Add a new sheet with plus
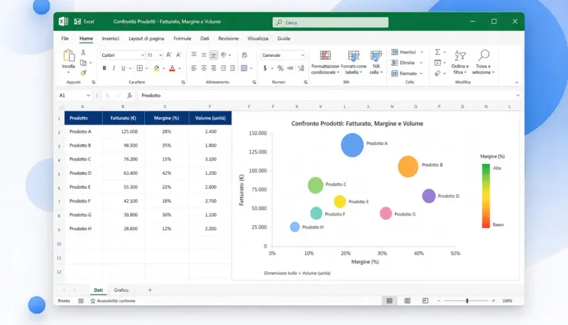Viewport: 568px width, 325px height. [x=150, y=290]
